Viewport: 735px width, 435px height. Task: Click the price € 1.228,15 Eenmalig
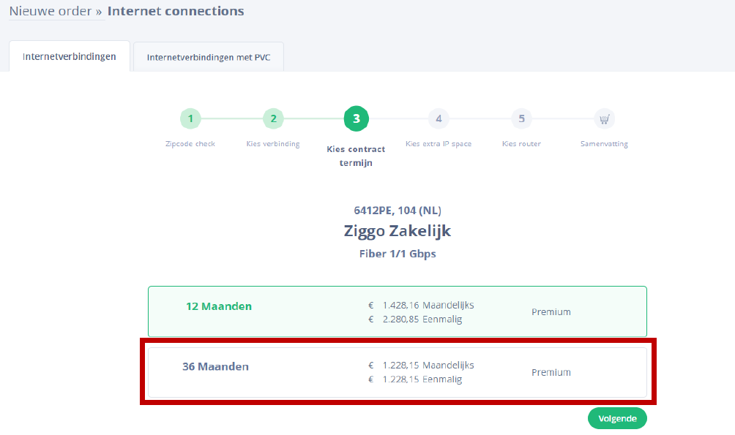tap(415, 379)
